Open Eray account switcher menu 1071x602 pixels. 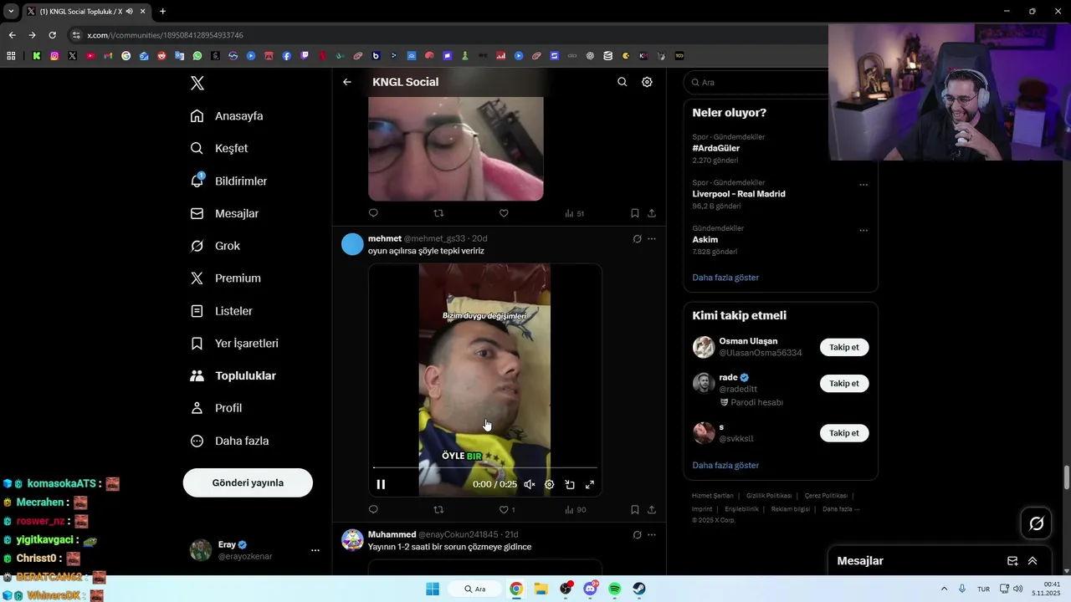[254, 549]
